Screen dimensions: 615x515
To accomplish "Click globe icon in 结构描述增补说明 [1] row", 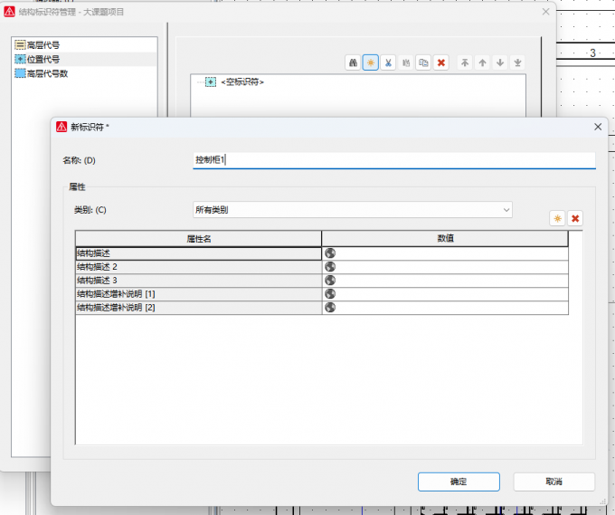I will (x=330, y=294).
